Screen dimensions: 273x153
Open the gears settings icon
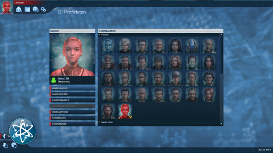(44, 9)
